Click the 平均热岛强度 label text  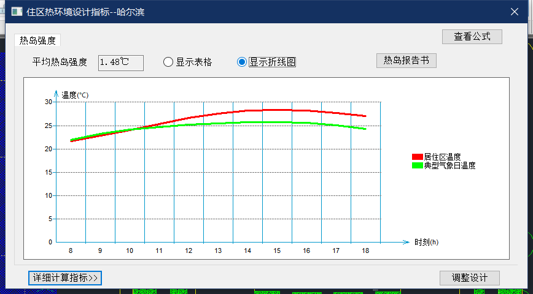coord(60,62)
